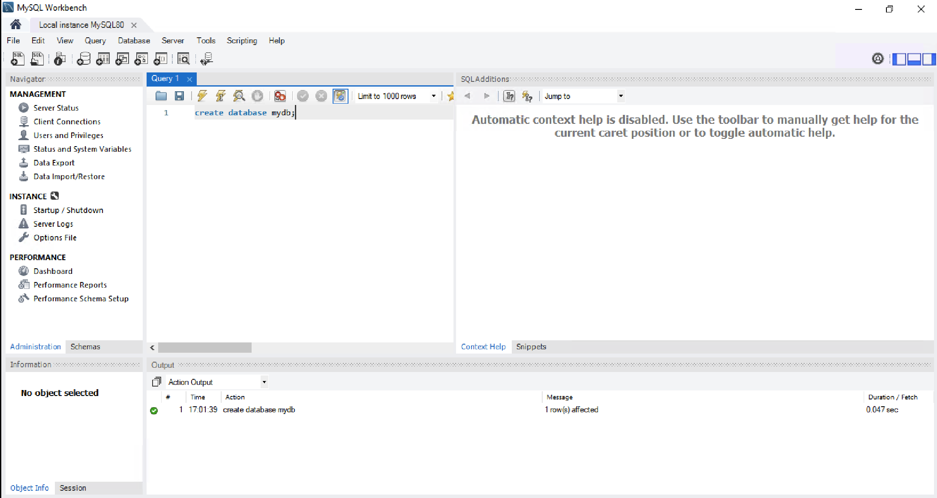Open the Scripting menu
937x498 pixels.
[x=242, y=40]
